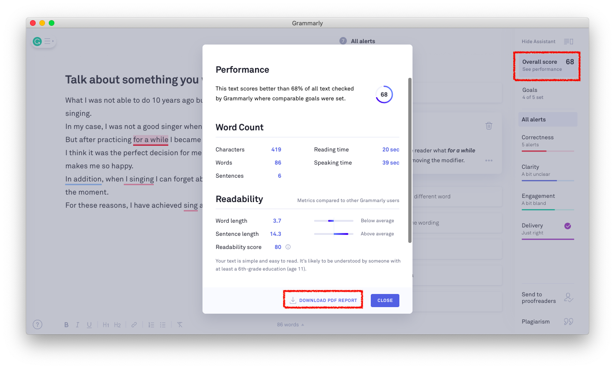Viewport: 615px width, 369px height.
Task: Click the document title 'Talk about something you'
Action: [133, 80]
